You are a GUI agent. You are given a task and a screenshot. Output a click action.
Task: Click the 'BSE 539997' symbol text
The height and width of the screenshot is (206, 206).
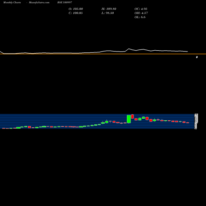[65, 2]
